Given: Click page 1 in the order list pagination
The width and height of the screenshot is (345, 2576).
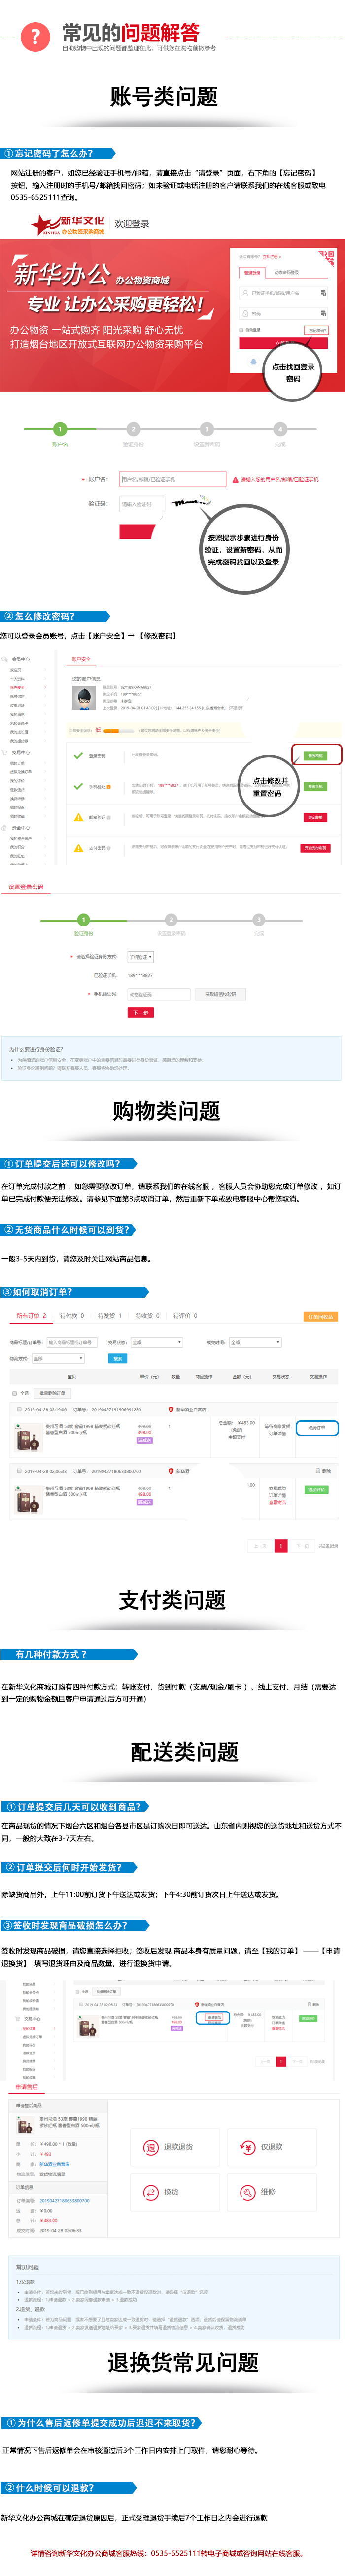Looking at the screenshot, I should pos(281,1545).
